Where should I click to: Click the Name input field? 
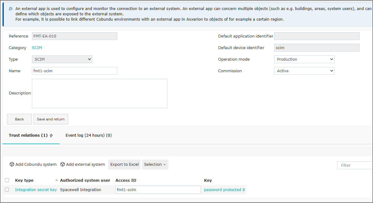tap(74, 71)
